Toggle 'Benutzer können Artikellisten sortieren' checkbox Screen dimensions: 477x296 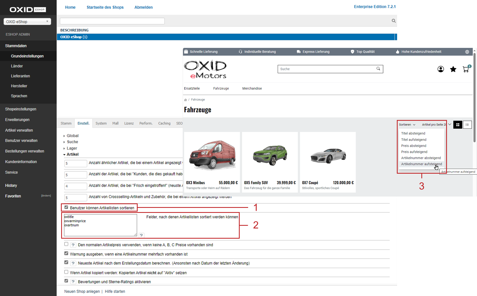tap(66, 207)
